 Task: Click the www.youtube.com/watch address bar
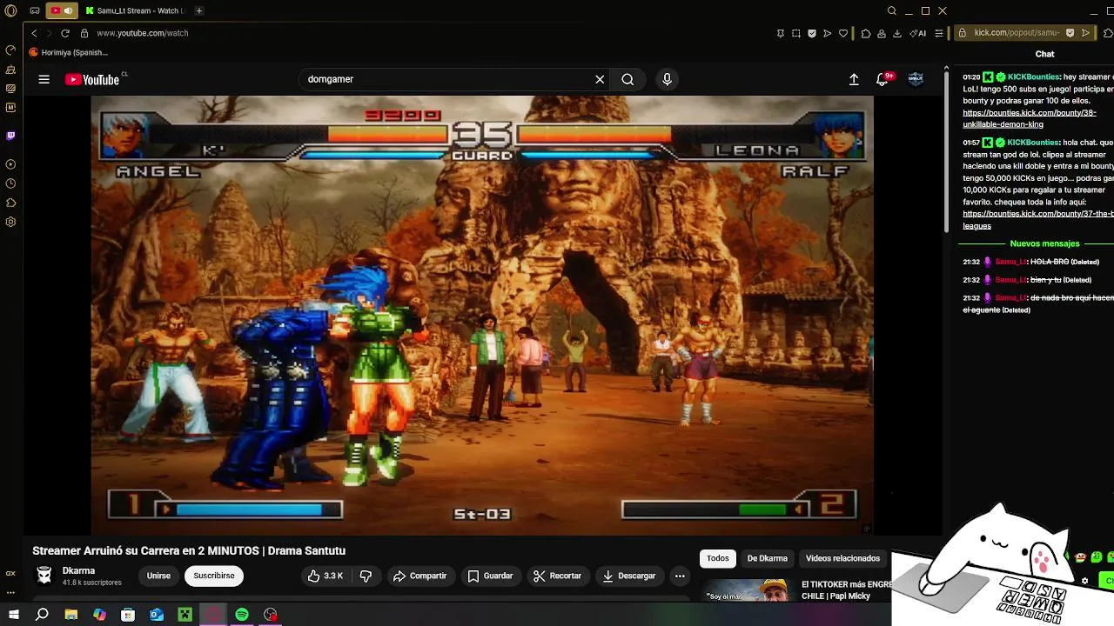(x=143, y=33)
